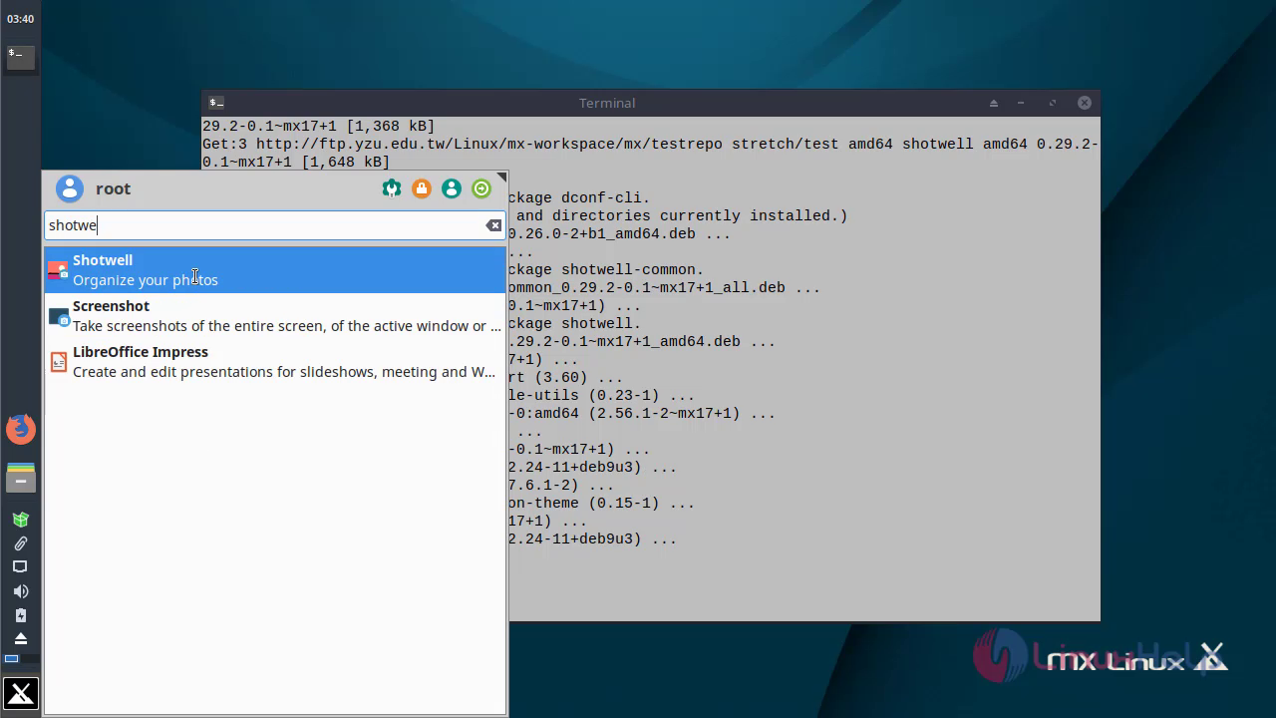
Task: Click the 'ckage dconf-cli.' terminal line
Action: tap(579, 197)
